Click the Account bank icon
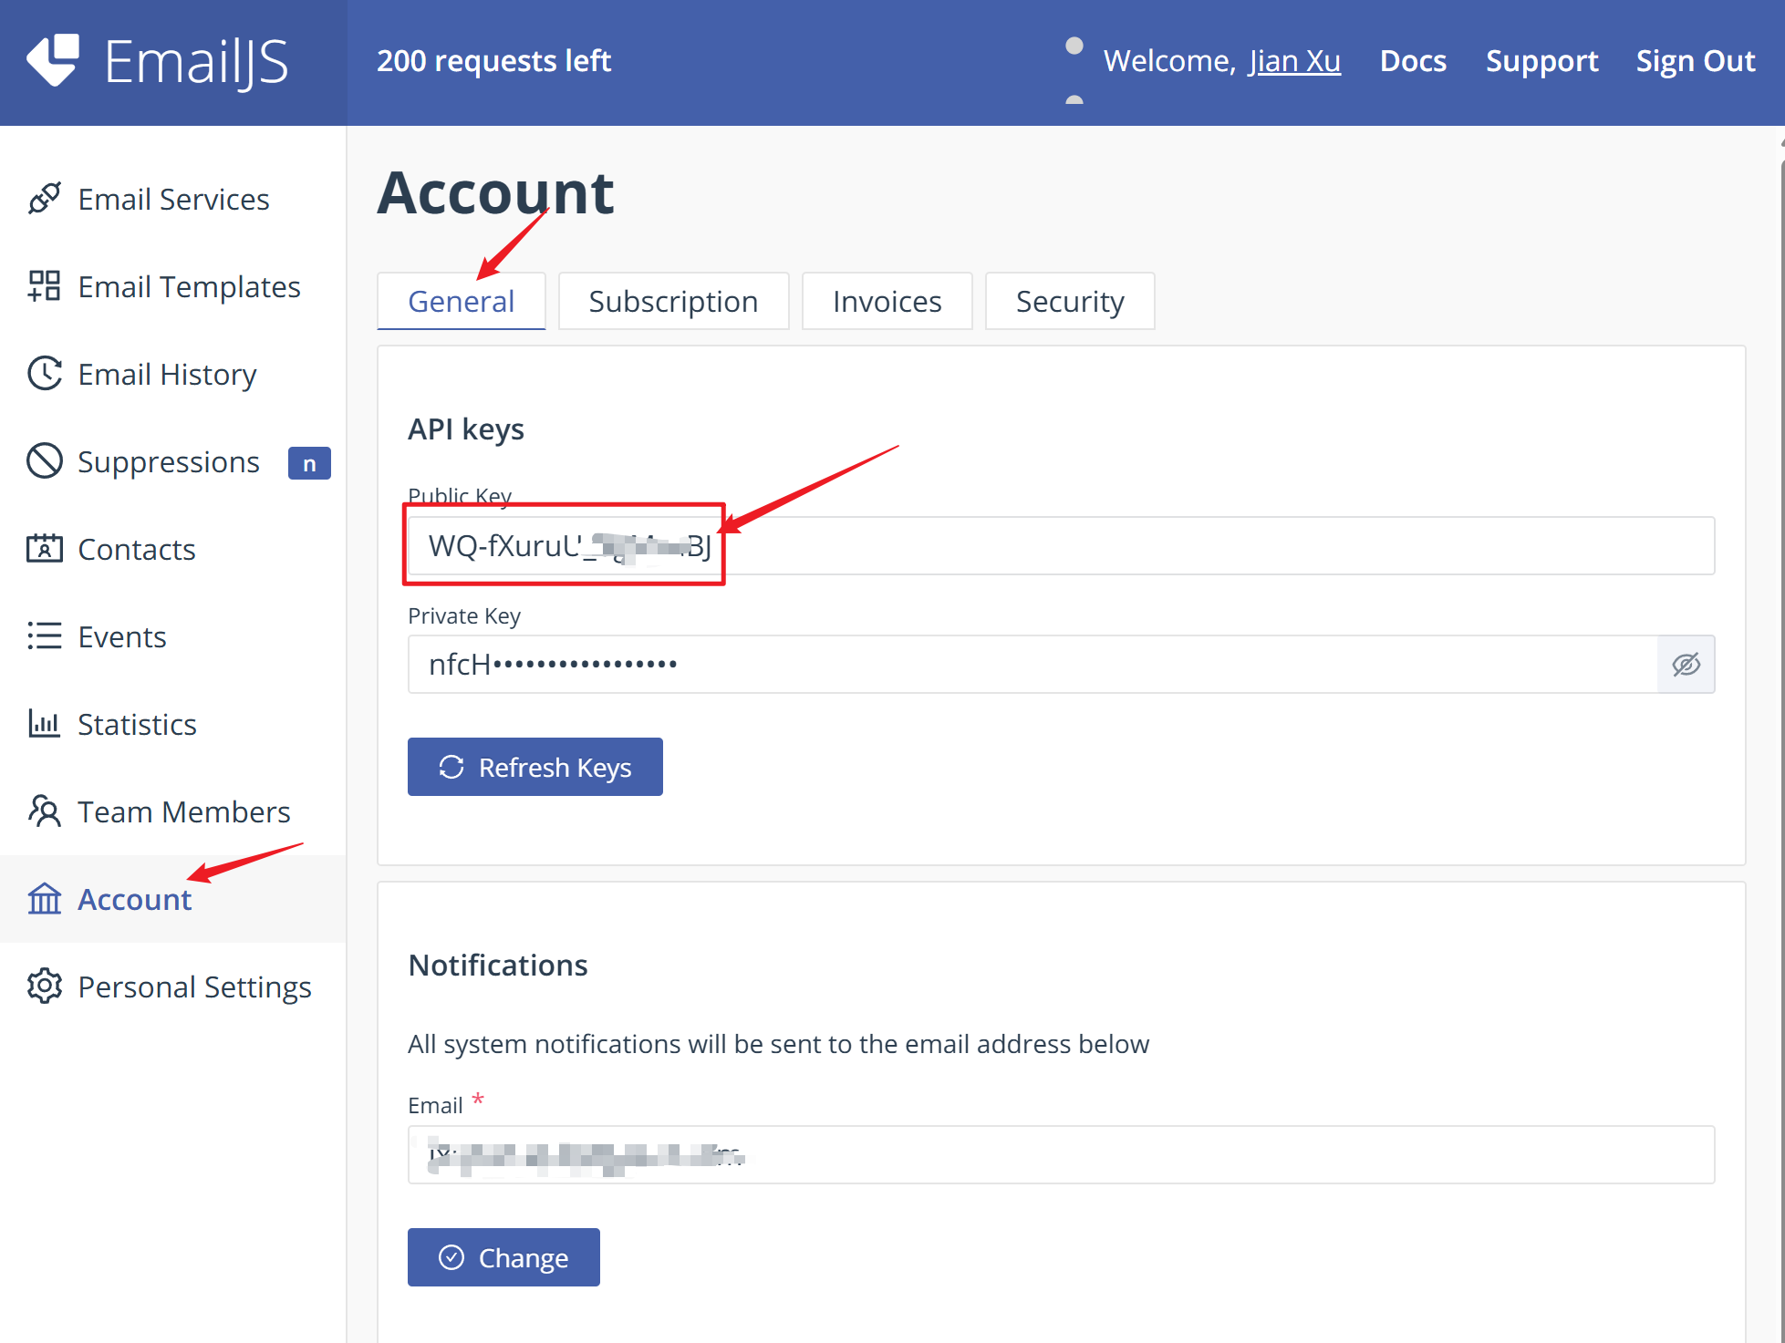This screenshot has height=1343, width=1785. 44,899
